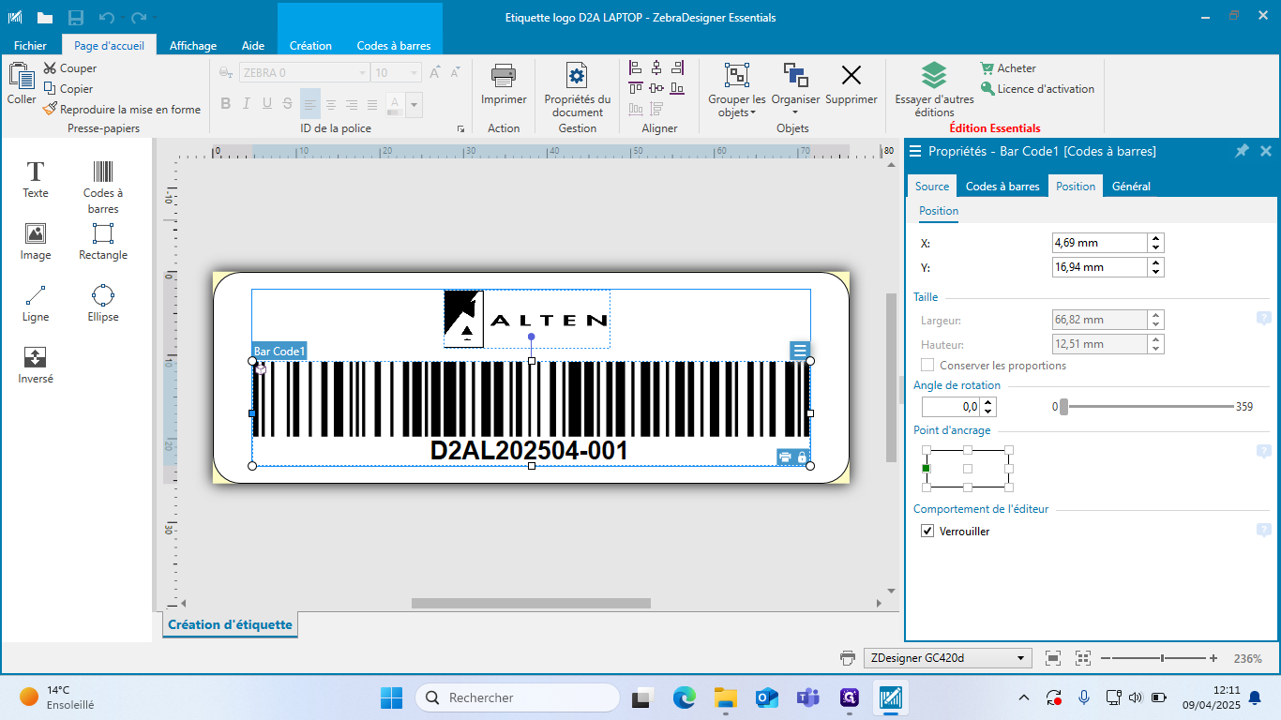
Task: Click the rotation angle input field
Action: (x=951, y=407)
